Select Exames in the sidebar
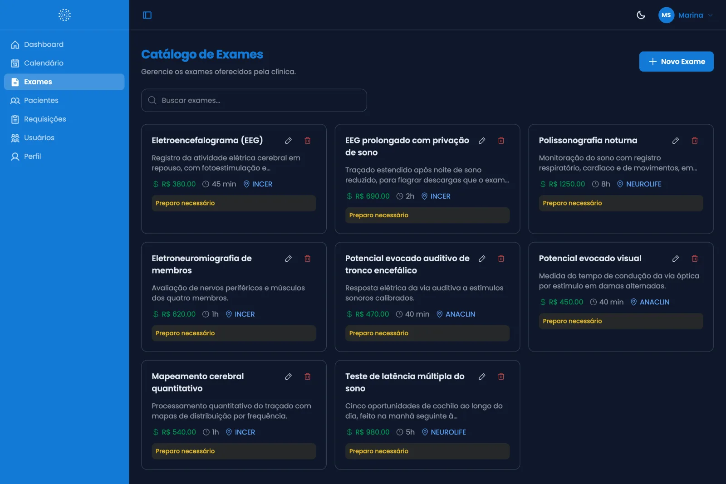Screen dimensions: 726x484 click(64, 82)
